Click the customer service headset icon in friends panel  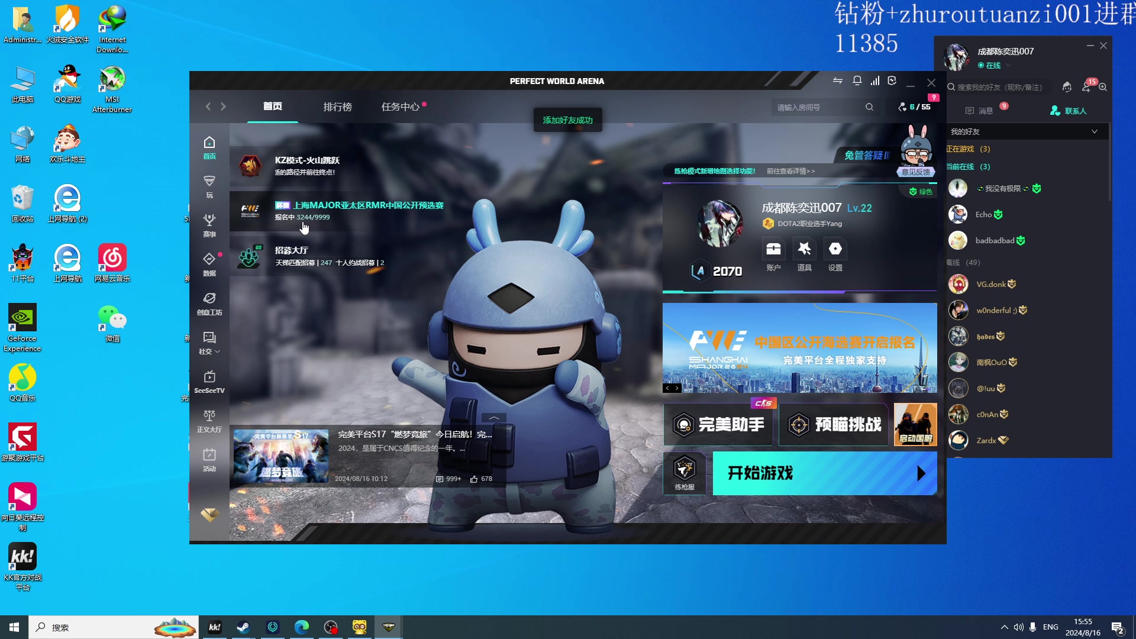pos(1067,87)
